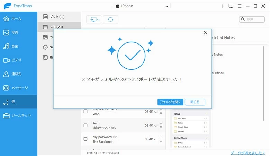The height and width of the screenshot is (156, 270).
Task: Open the Music section
Action: pos(18,46)
